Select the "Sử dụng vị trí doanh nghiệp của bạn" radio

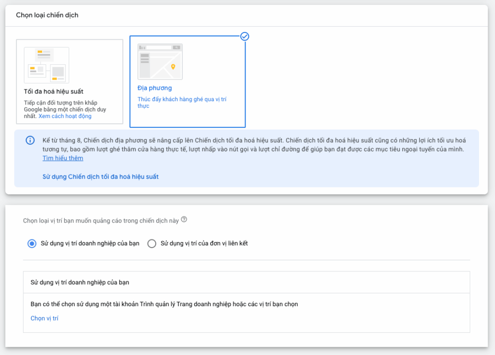tap(32, 243)
